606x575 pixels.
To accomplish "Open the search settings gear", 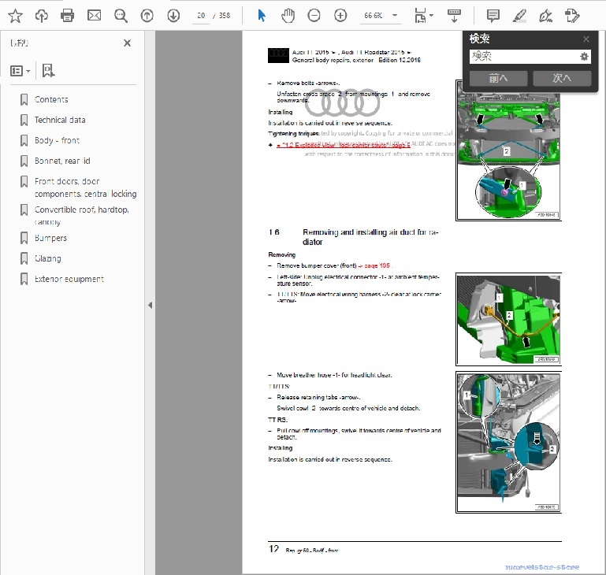I will 584,57.
